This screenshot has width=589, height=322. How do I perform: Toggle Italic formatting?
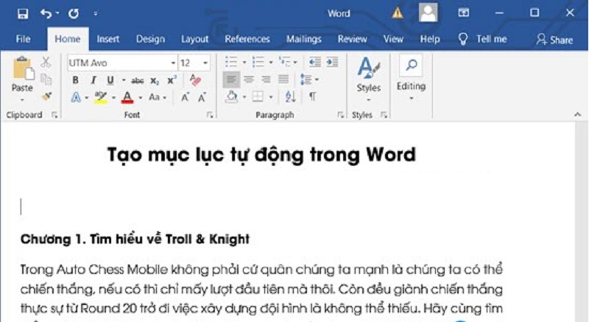93,80
